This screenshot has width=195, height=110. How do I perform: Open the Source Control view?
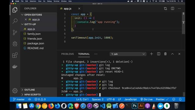15,32
